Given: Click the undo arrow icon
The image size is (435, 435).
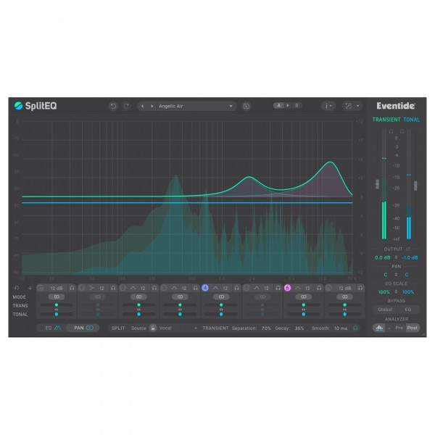Looking at the screenshot, I should tap(113, 106).
